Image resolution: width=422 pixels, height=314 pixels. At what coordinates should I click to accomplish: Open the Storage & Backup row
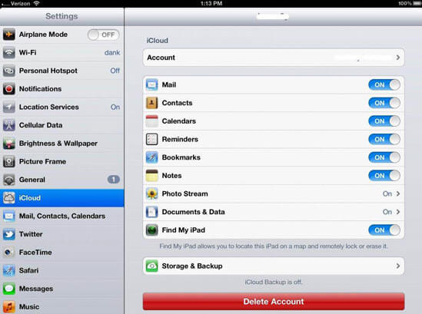(274, 266)
